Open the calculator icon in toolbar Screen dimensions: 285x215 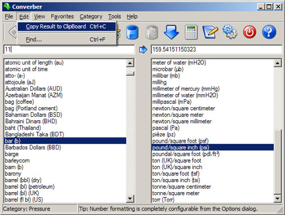coord(191,32)
